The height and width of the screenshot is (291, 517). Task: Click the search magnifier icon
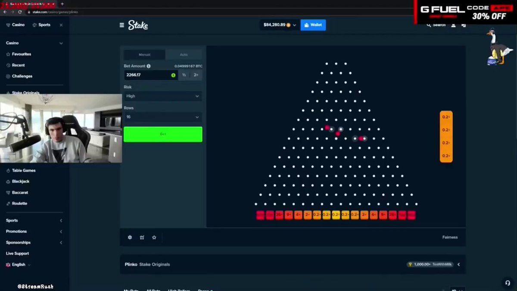coord(429,25)
